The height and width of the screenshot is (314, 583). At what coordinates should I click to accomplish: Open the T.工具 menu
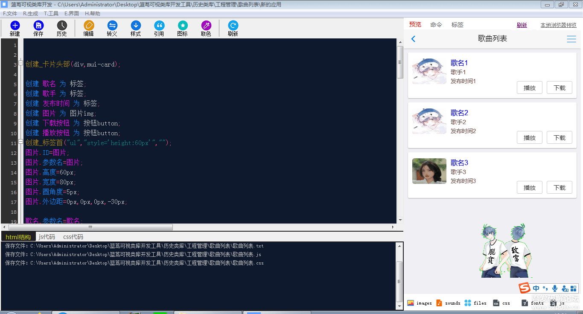click(x=51, y=14)
